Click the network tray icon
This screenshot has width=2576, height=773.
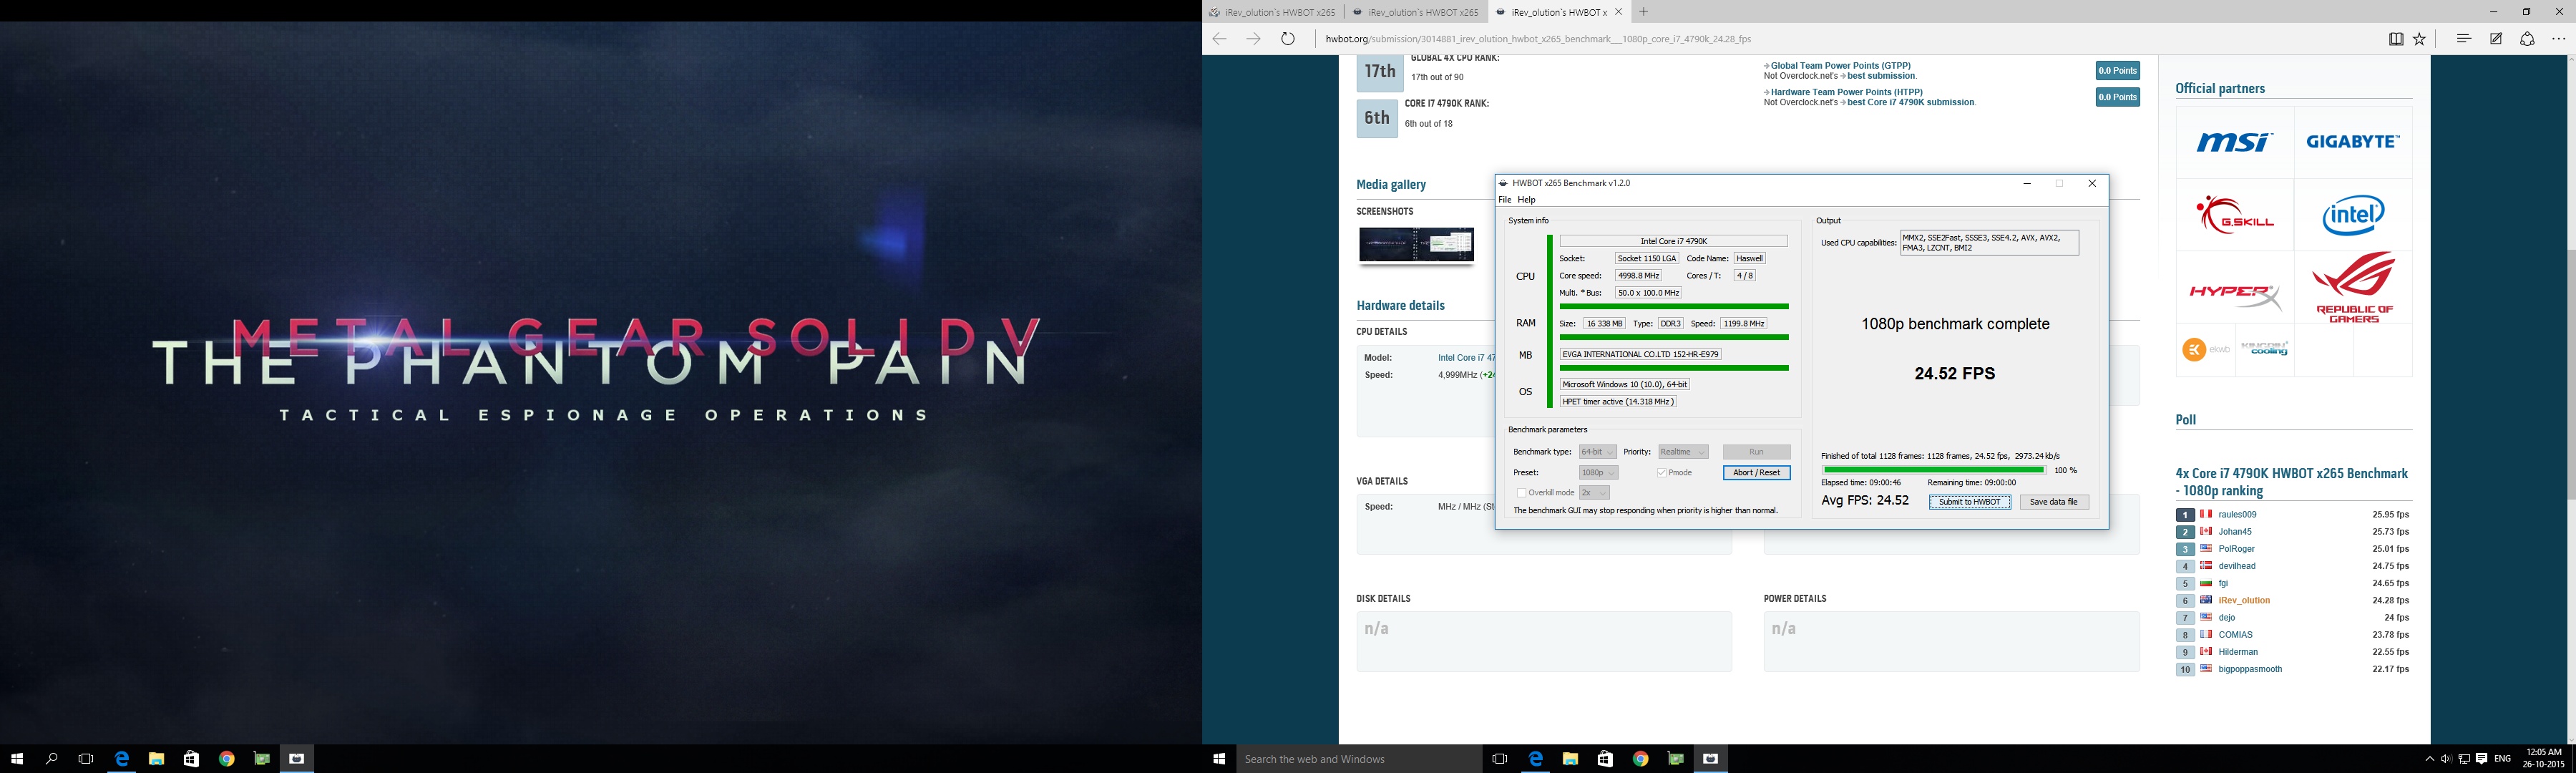2464,759
